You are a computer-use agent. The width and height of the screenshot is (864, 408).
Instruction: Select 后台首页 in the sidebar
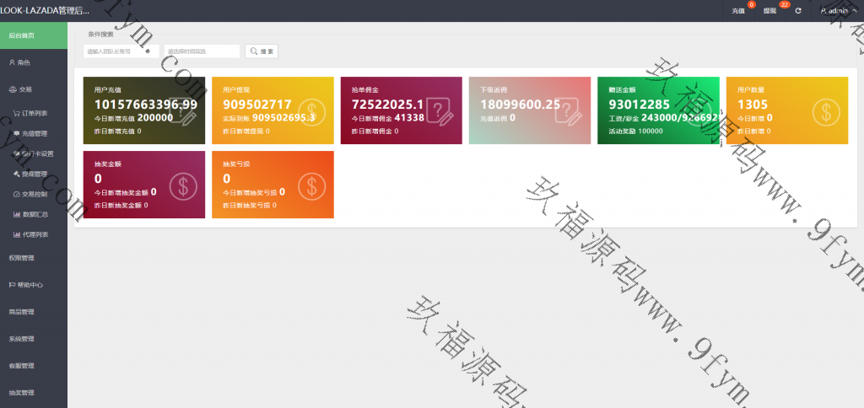tap(34, 35)
